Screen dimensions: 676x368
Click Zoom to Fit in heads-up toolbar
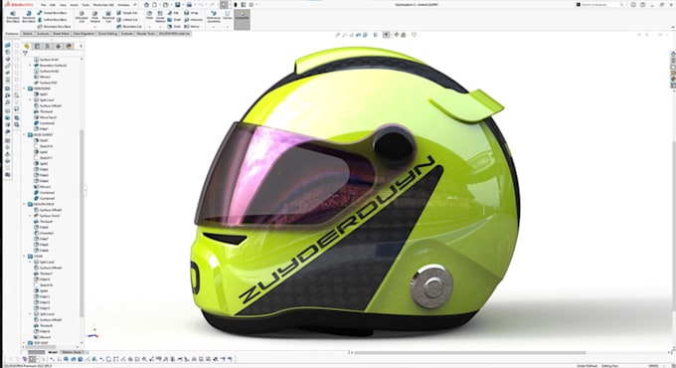(338, 35)
